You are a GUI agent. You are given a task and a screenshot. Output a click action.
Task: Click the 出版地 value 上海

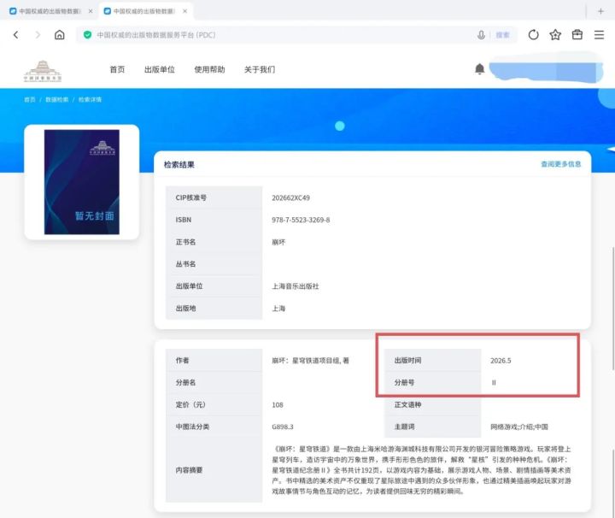(278, 309)
